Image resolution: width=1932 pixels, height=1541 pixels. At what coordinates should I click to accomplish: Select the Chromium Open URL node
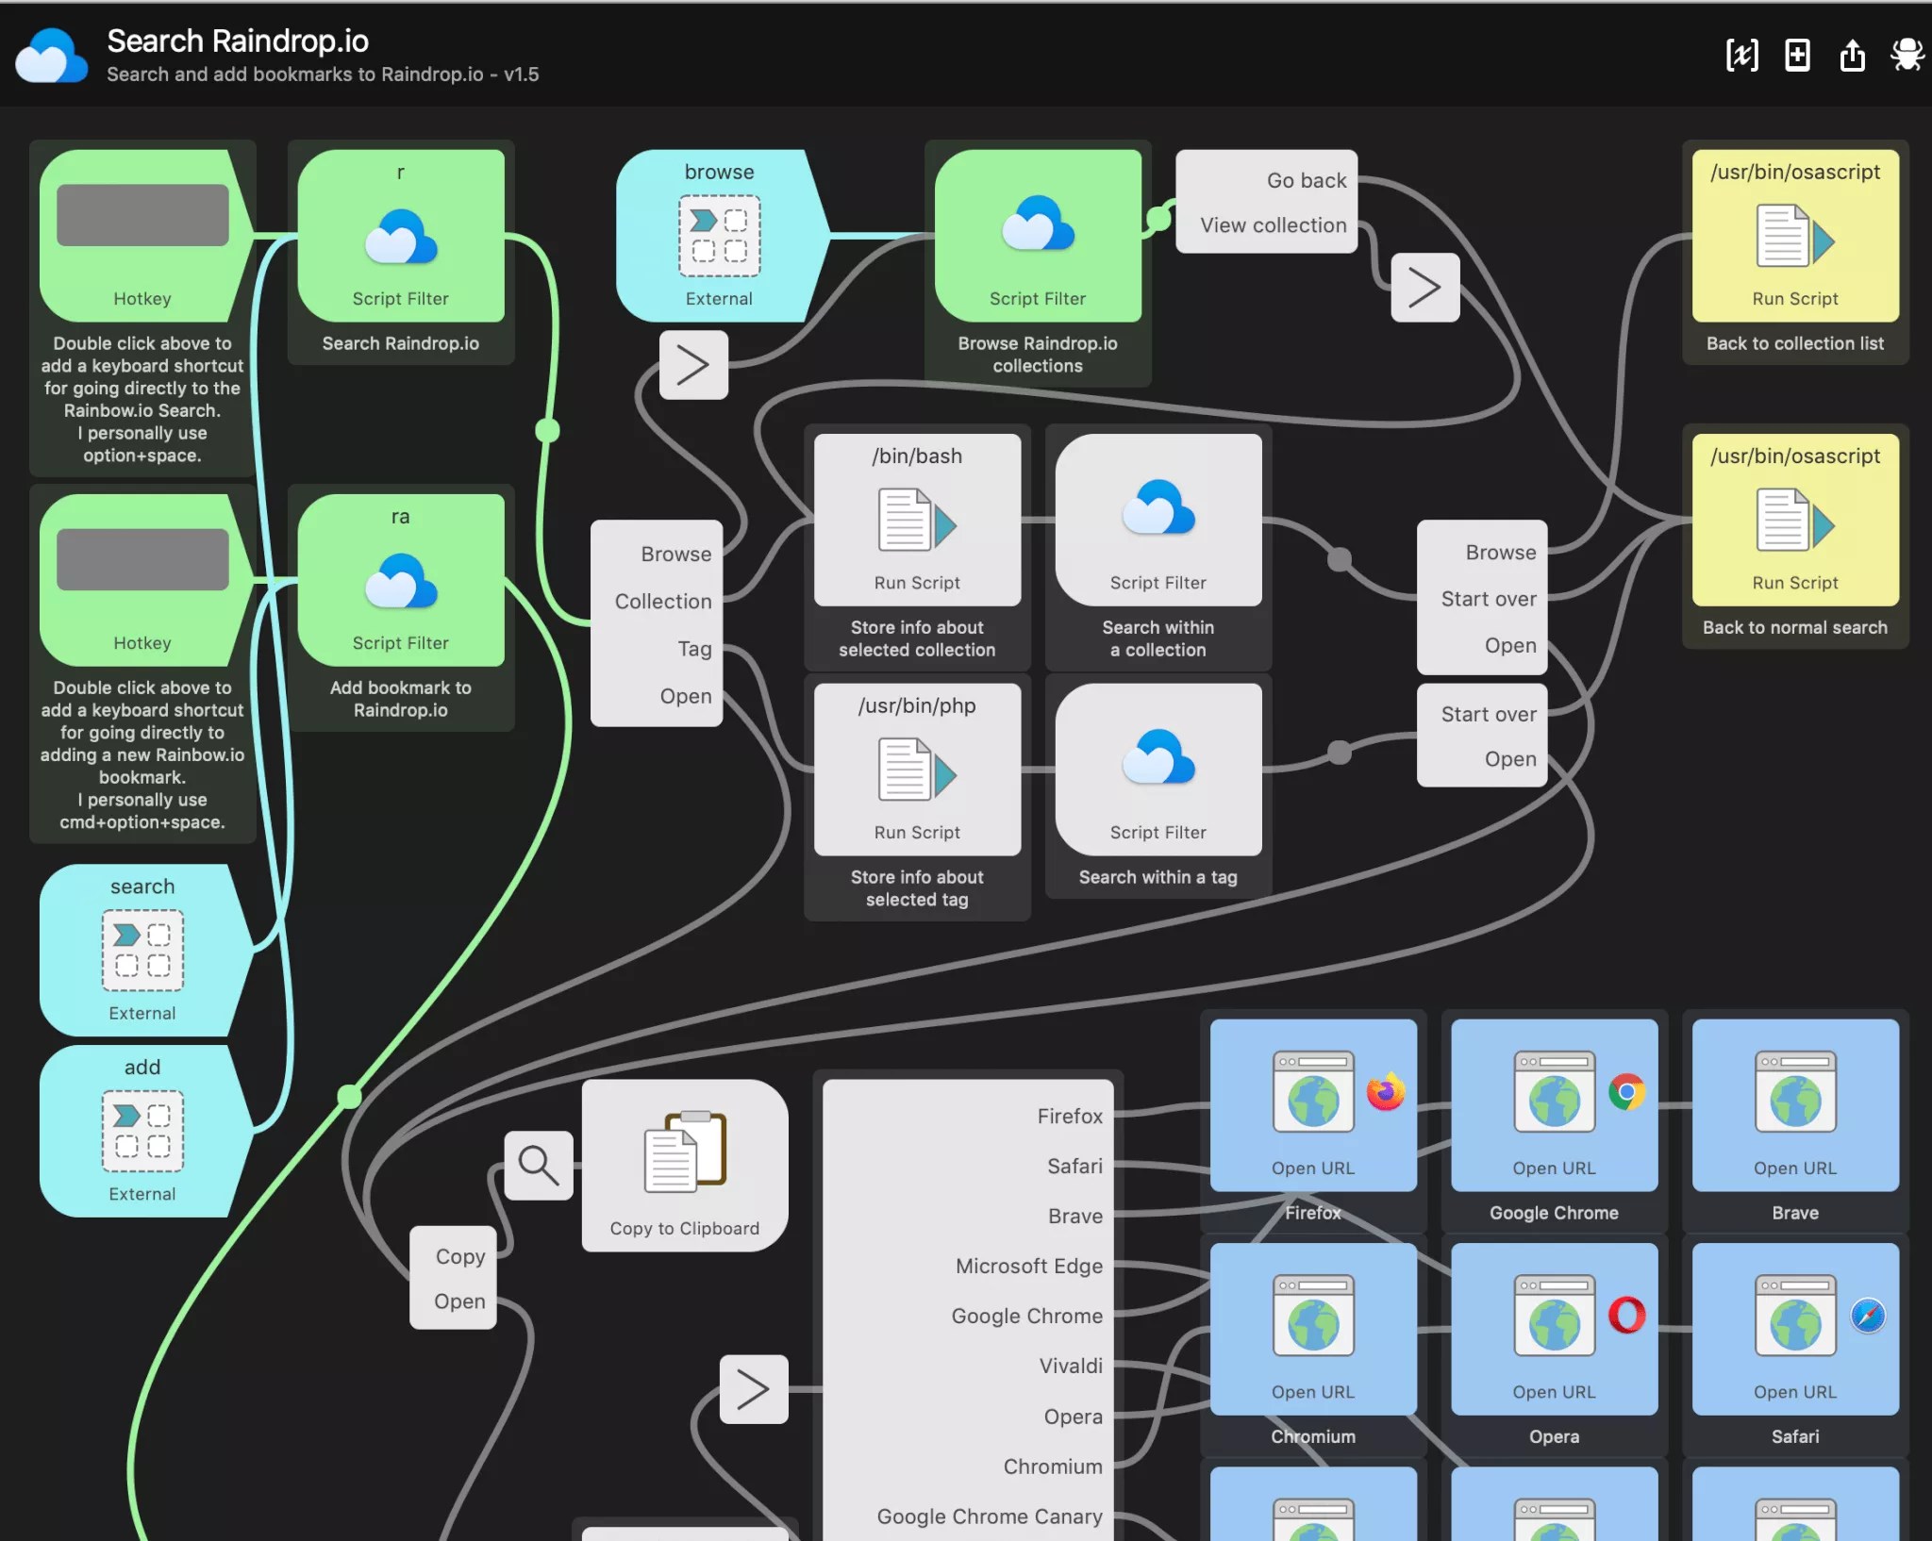click(1313, 1329)
